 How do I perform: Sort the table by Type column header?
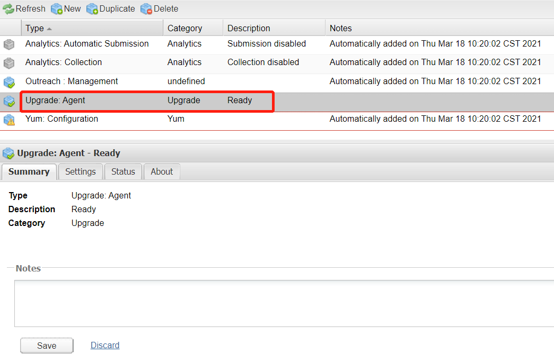click(x=35, y=28)
